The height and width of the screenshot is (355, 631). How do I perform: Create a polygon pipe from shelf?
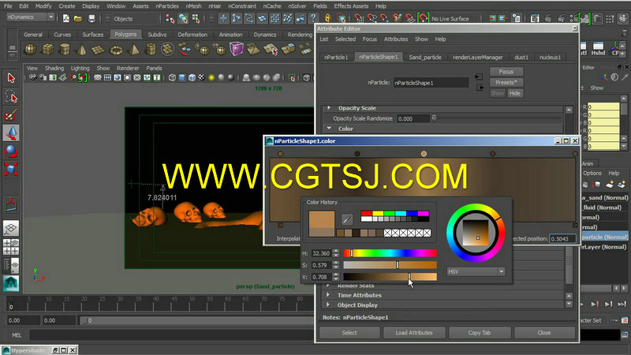151,50
